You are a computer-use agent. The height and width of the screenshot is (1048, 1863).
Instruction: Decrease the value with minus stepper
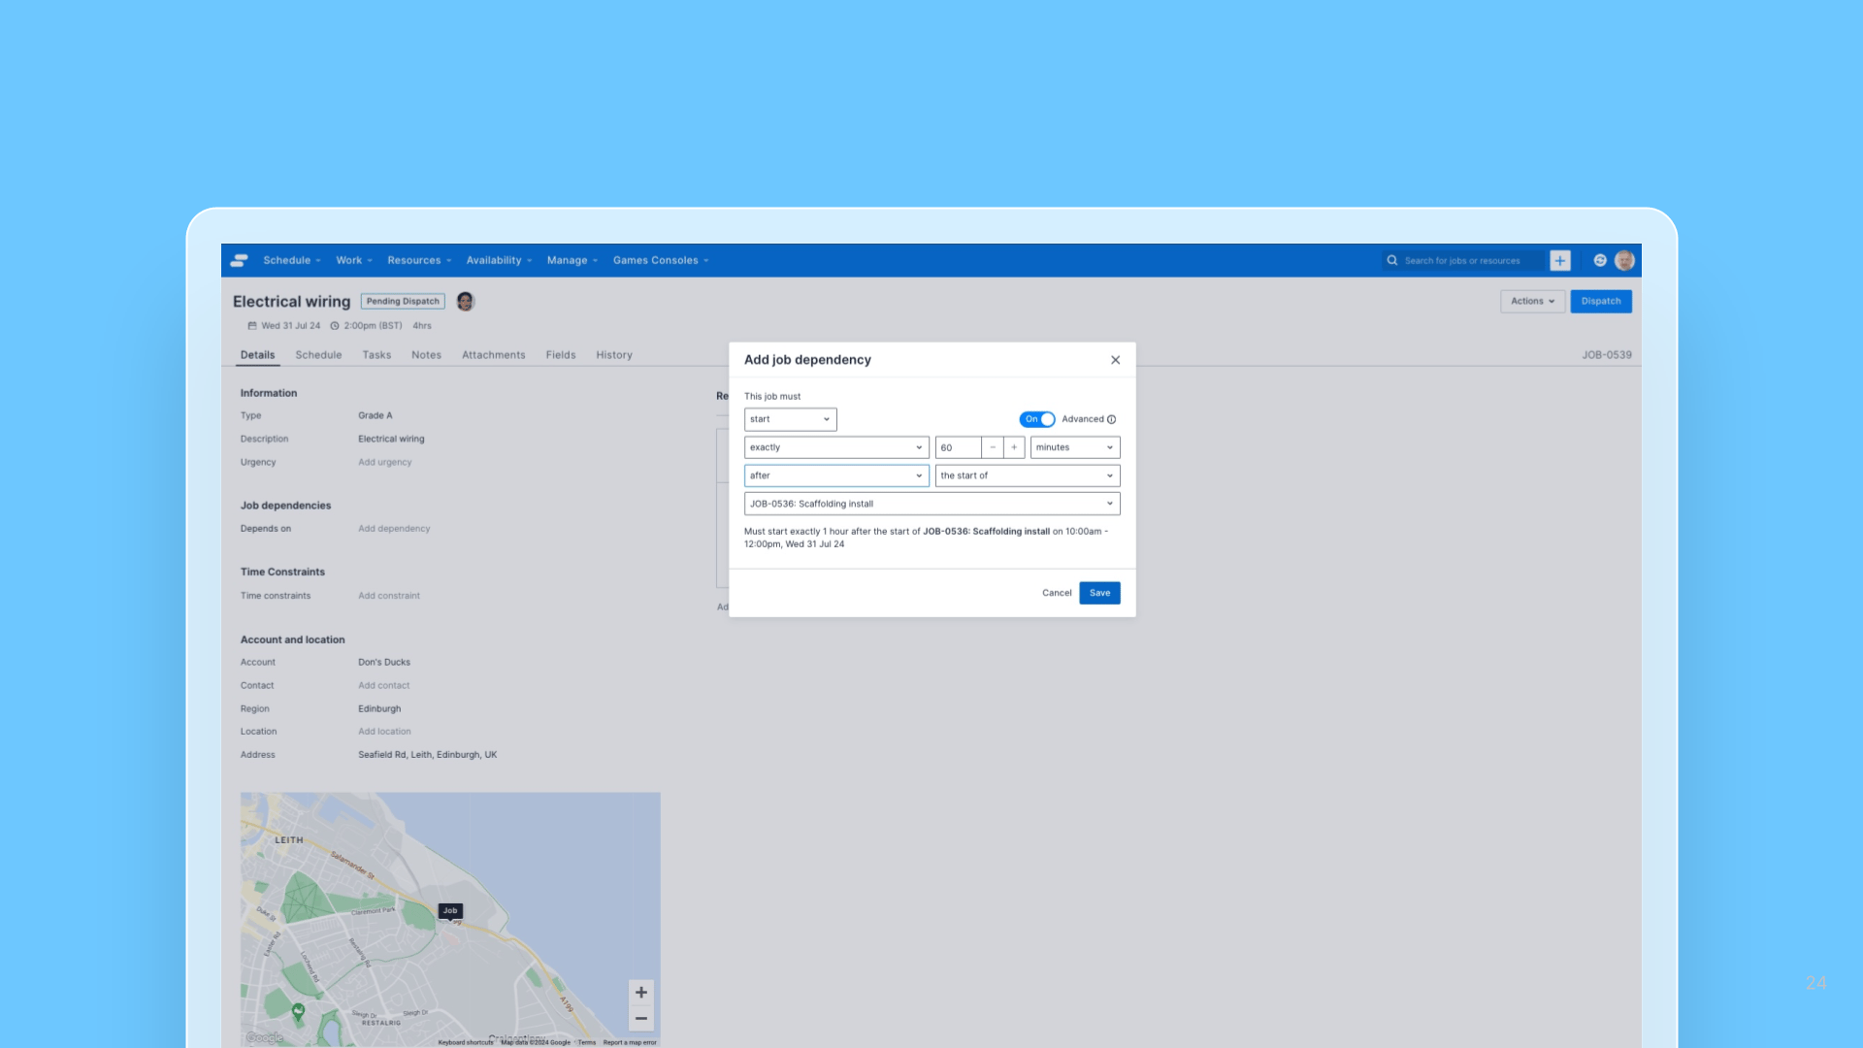993,447
